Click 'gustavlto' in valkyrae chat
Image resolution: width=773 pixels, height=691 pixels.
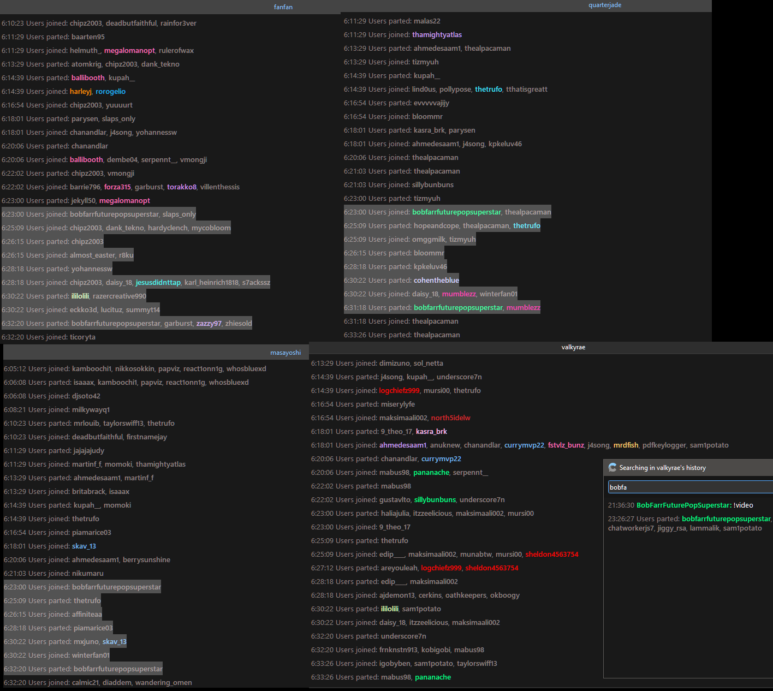tap(395, 500)
